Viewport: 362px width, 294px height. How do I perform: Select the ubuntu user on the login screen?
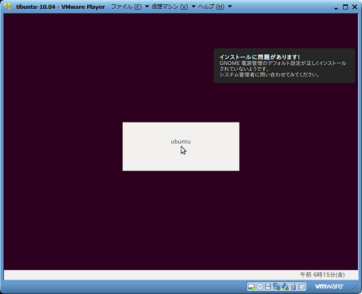(181, 146)
